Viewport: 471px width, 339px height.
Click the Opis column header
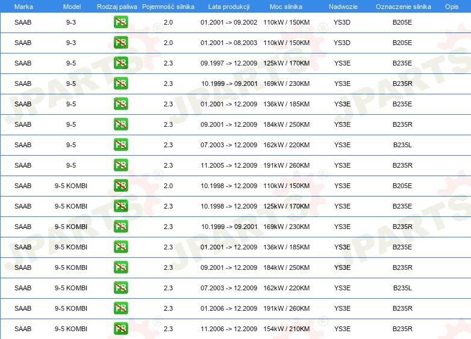point(452,7)
